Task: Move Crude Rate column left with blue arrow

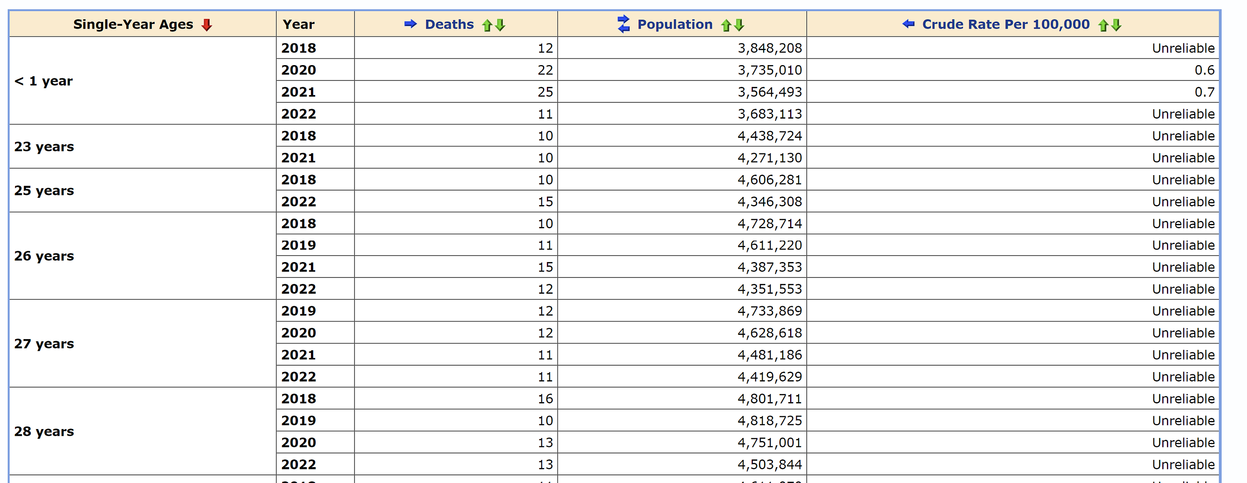Action: pyautogui.click(x=908, y=24)
